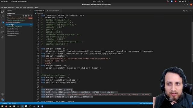This screenshot has height=108, width=193.
Task: Open Firefox from the bottom taskbar
Action: click(x=6, y=106)
